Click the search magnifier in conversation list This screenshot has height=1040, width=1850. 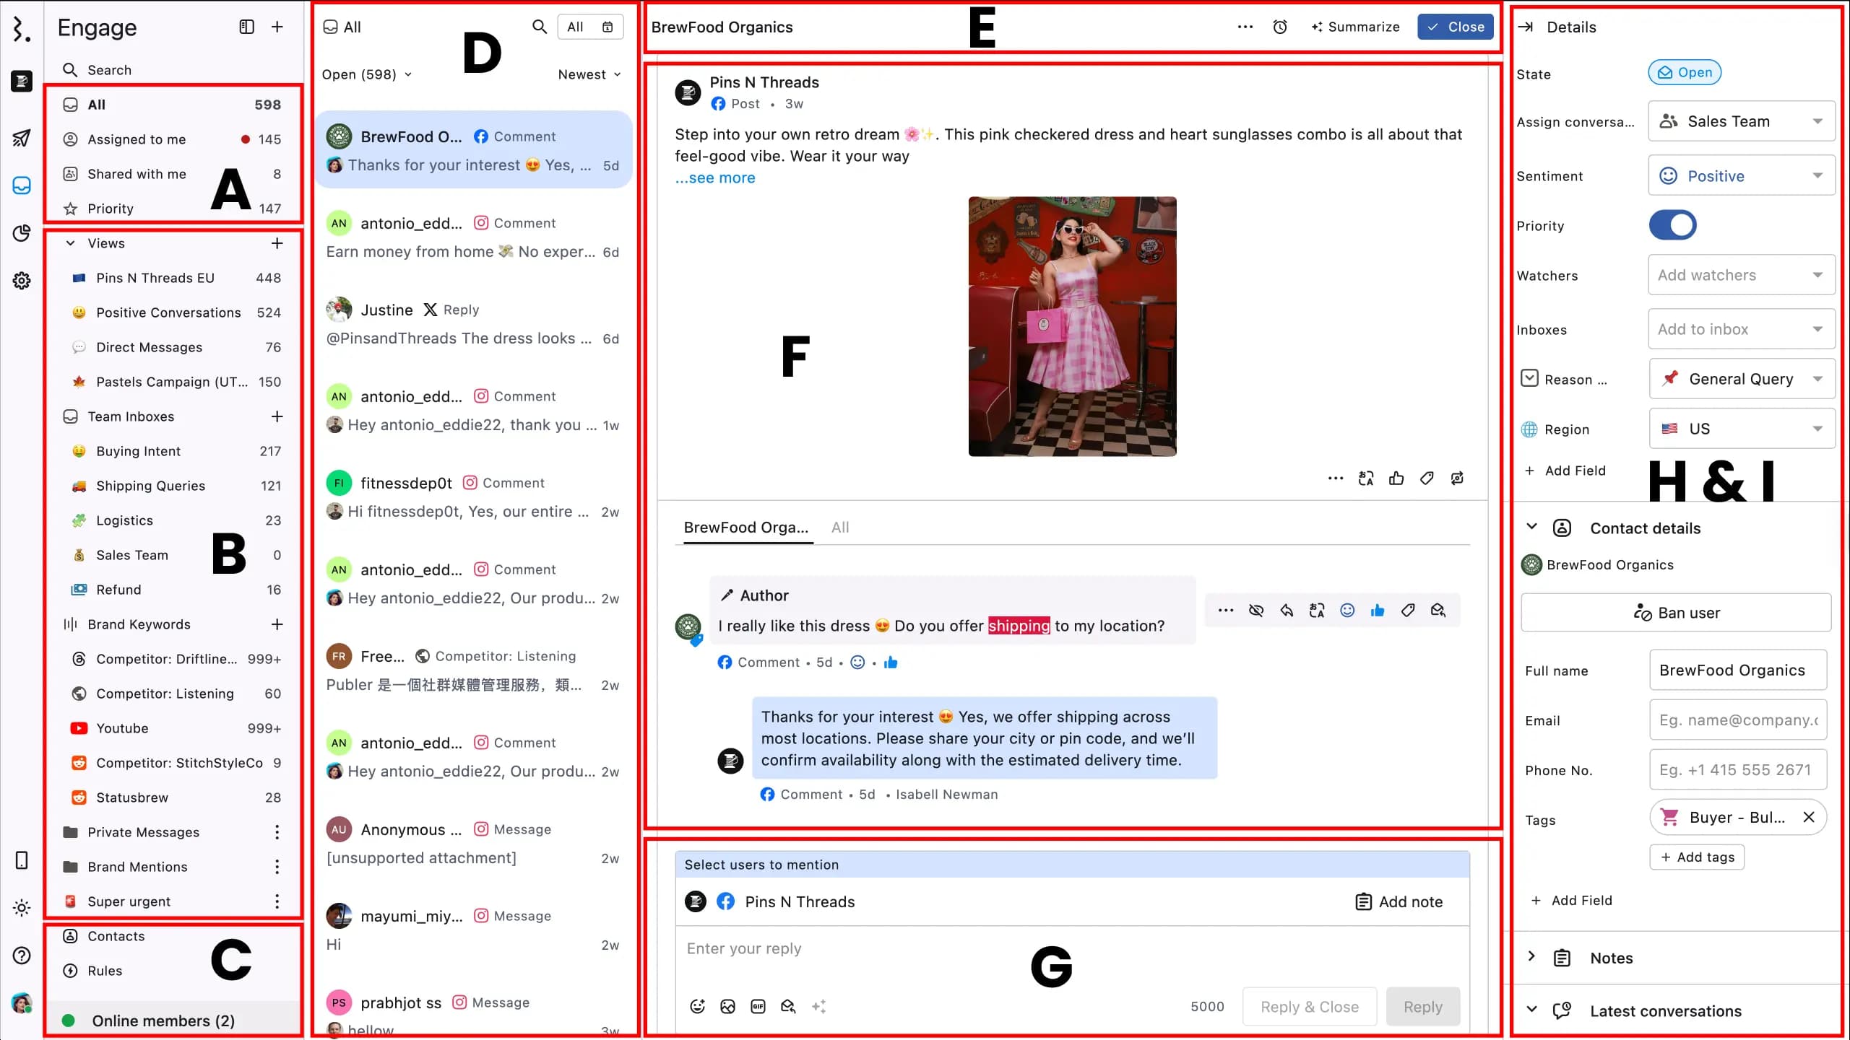point(540,27)
